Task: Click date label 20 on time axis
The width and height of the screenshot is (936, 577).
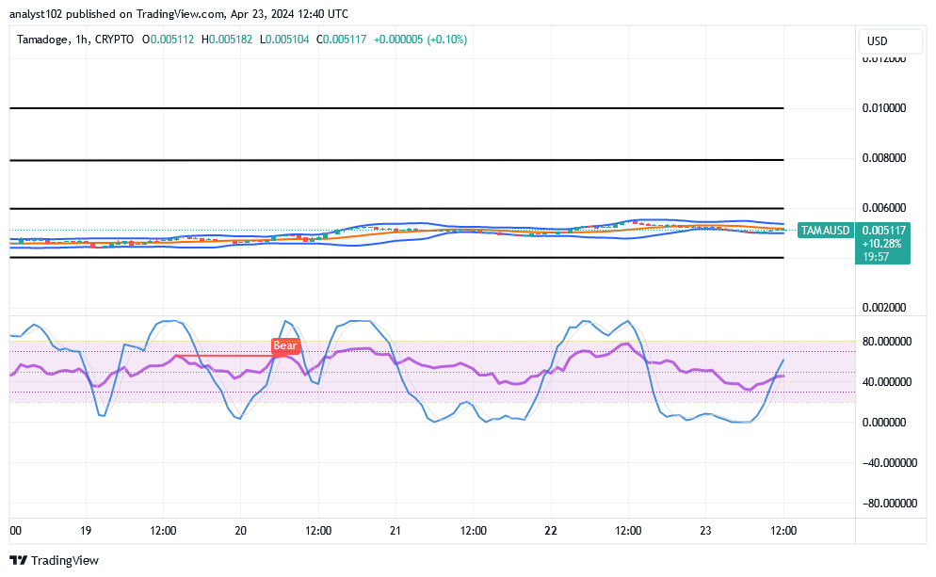Action: [240, 531]
